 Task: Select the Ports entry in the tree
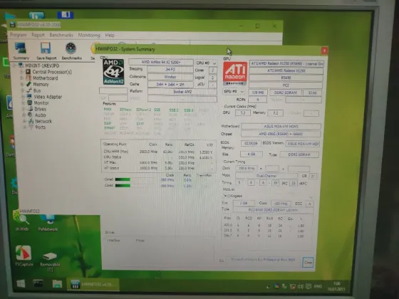40,127
